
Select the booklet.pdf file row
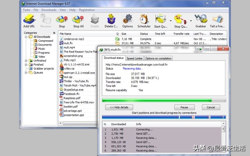(78, 106)
